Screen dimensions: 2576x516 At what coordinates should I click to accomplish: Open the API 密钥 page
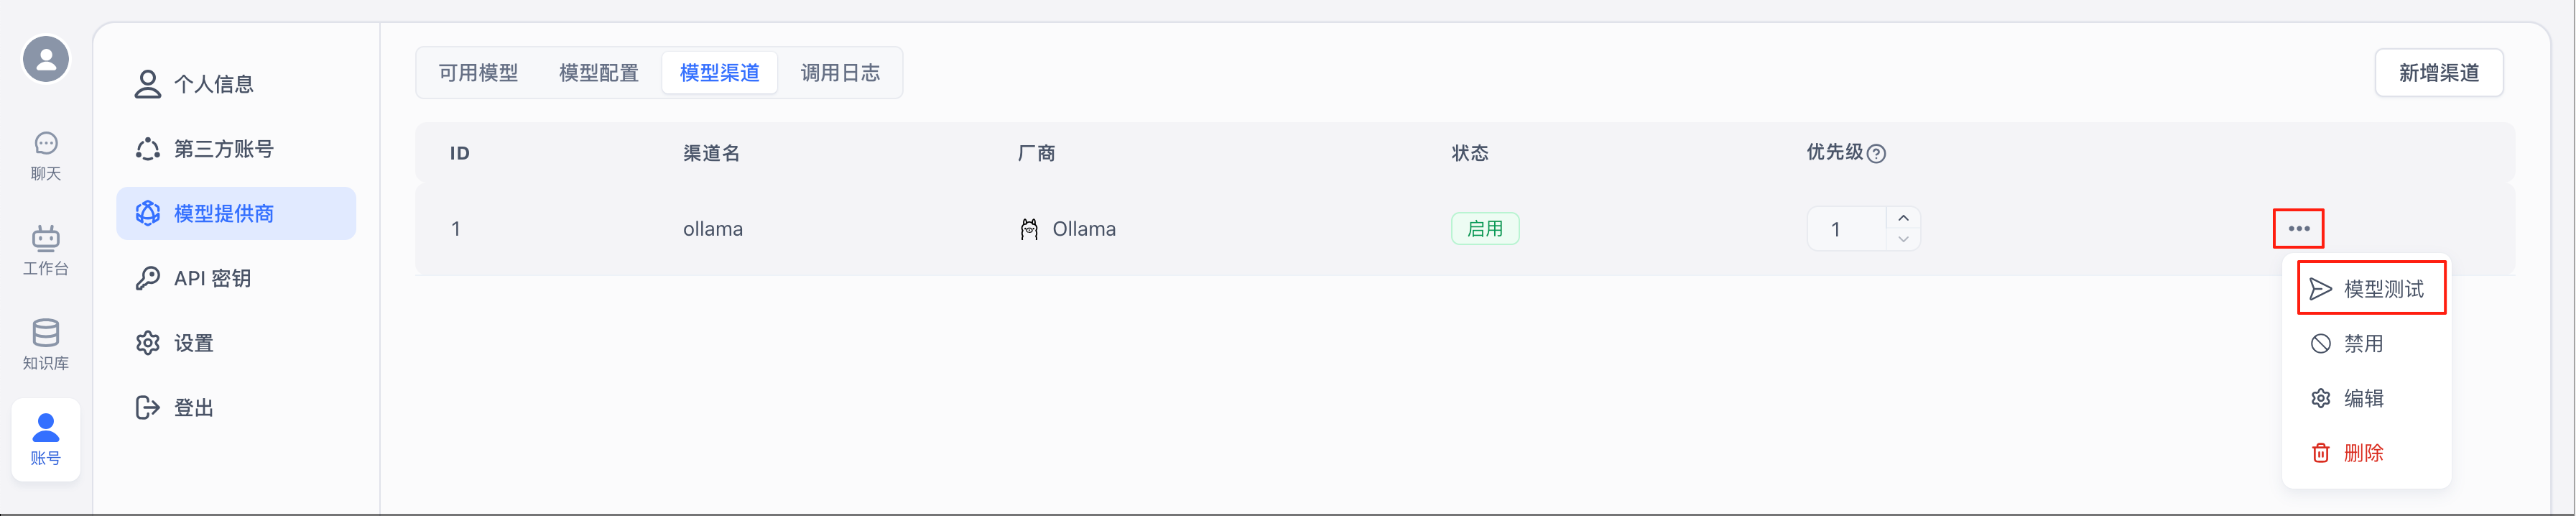click(212, 278)
